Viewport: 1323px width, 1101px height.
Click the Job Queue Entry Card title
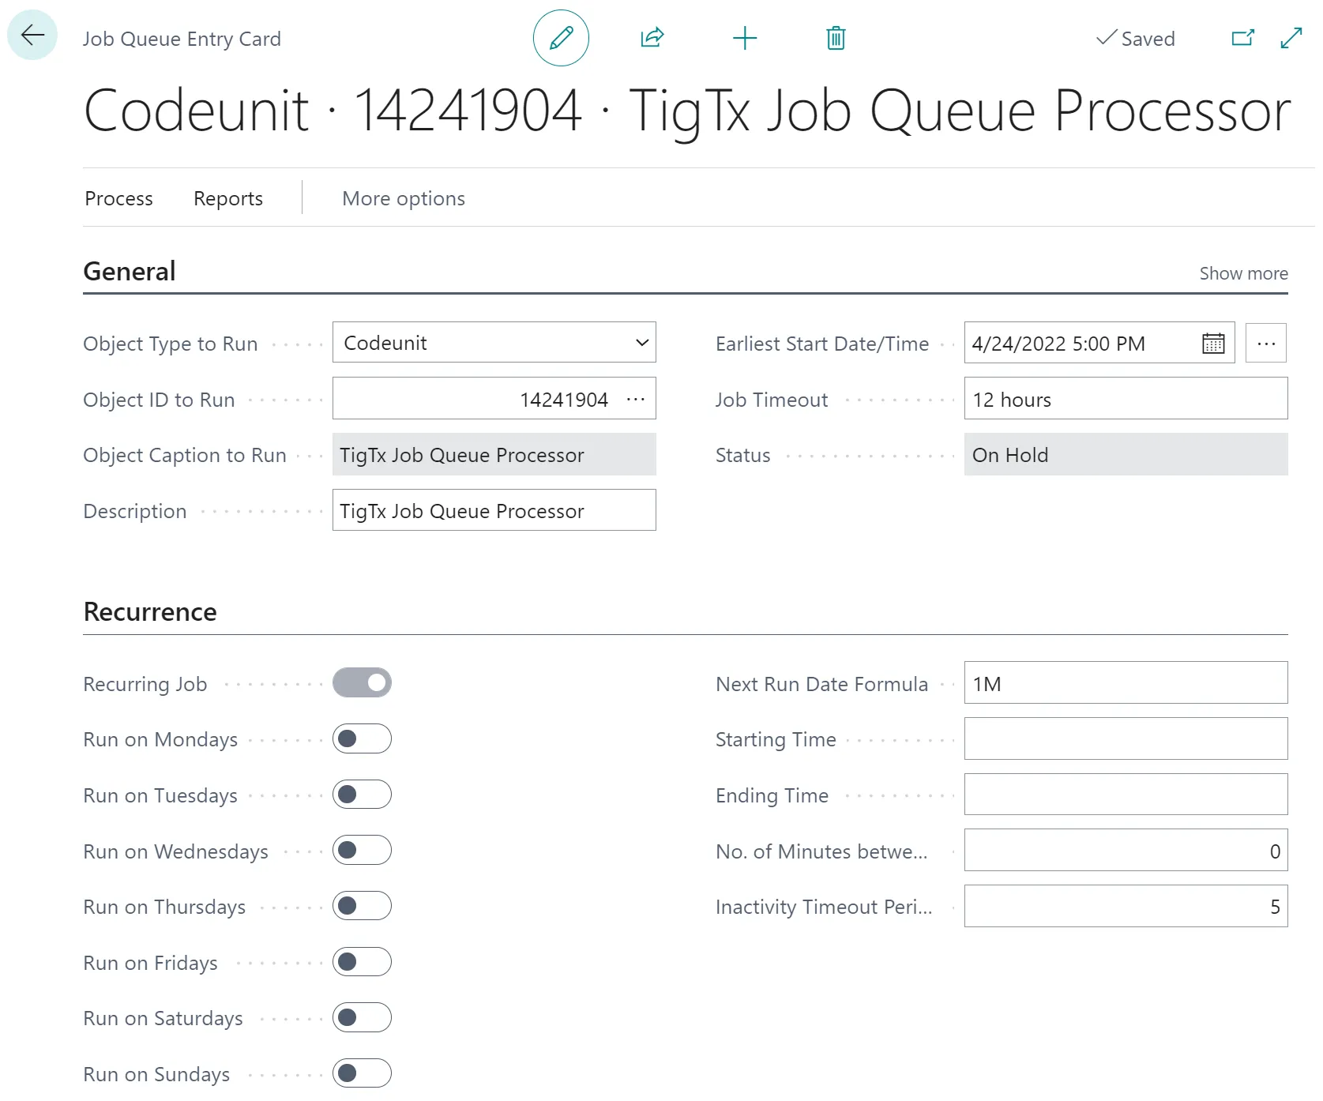182,39
